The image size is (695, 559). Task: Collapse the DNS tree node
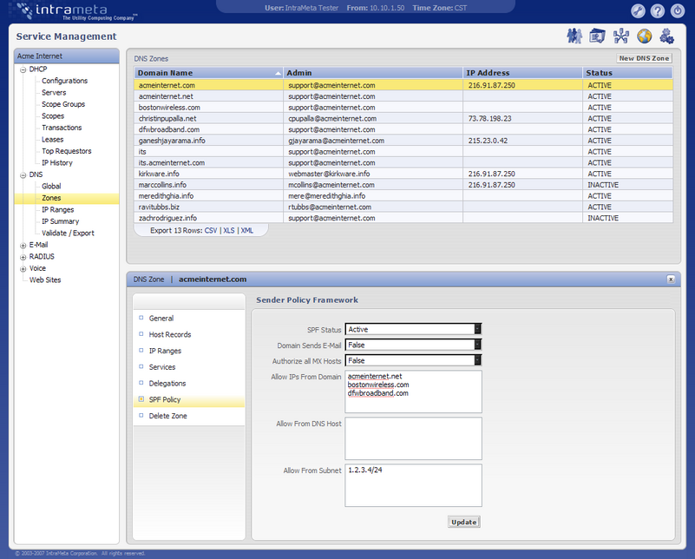coord(23,175)
